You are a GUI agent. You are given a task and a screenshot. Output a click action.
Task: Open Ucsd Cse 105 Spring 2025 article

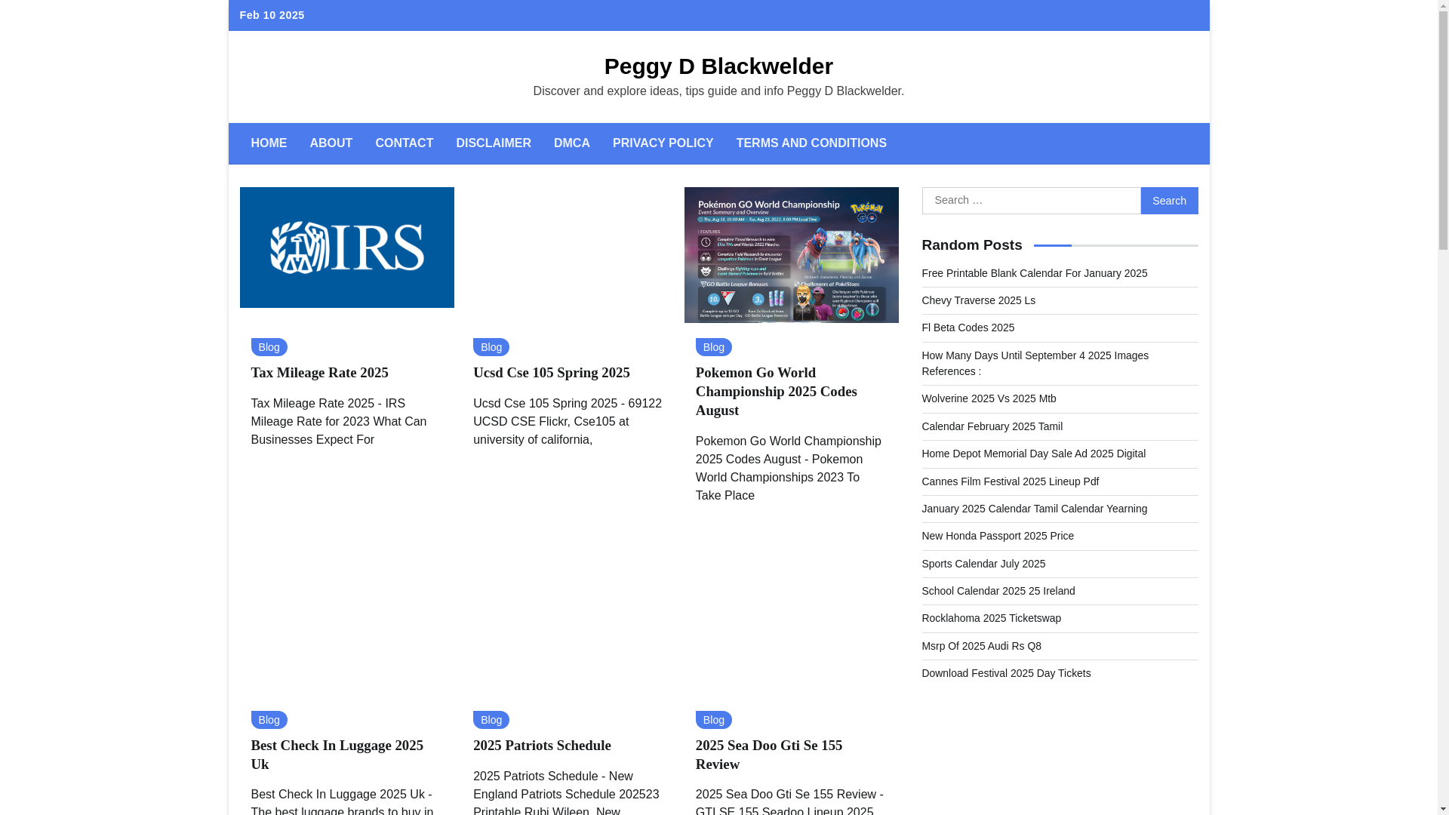tap(552, 373)
